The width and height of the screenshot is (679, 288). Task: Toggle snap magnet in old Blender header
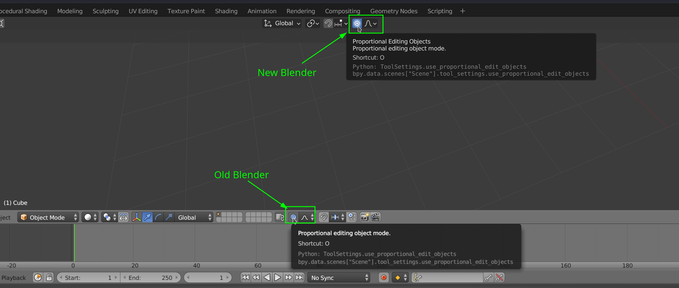pos(324,218)
